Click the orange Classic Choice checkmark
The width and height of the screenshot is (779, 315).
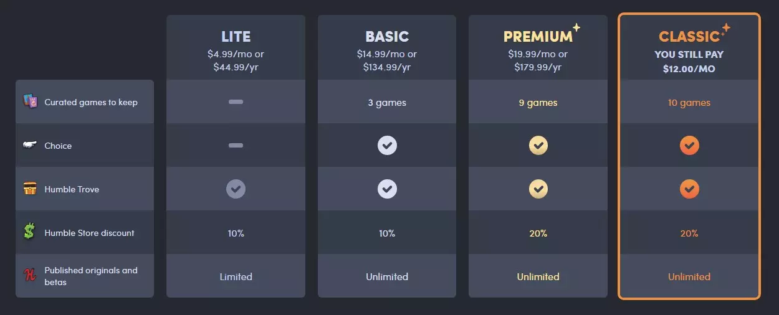click(x=689, y=146)
